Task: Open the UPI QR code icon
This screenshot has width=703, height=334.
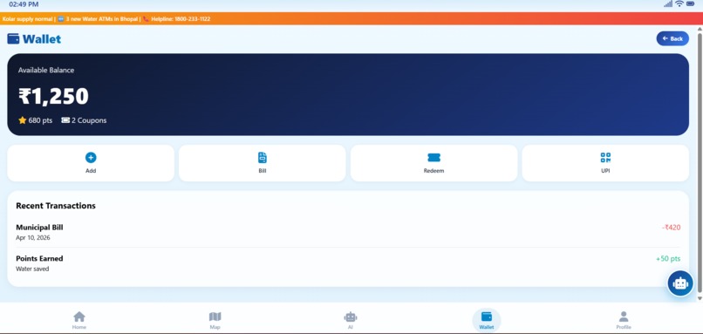Action: point(605,157)
